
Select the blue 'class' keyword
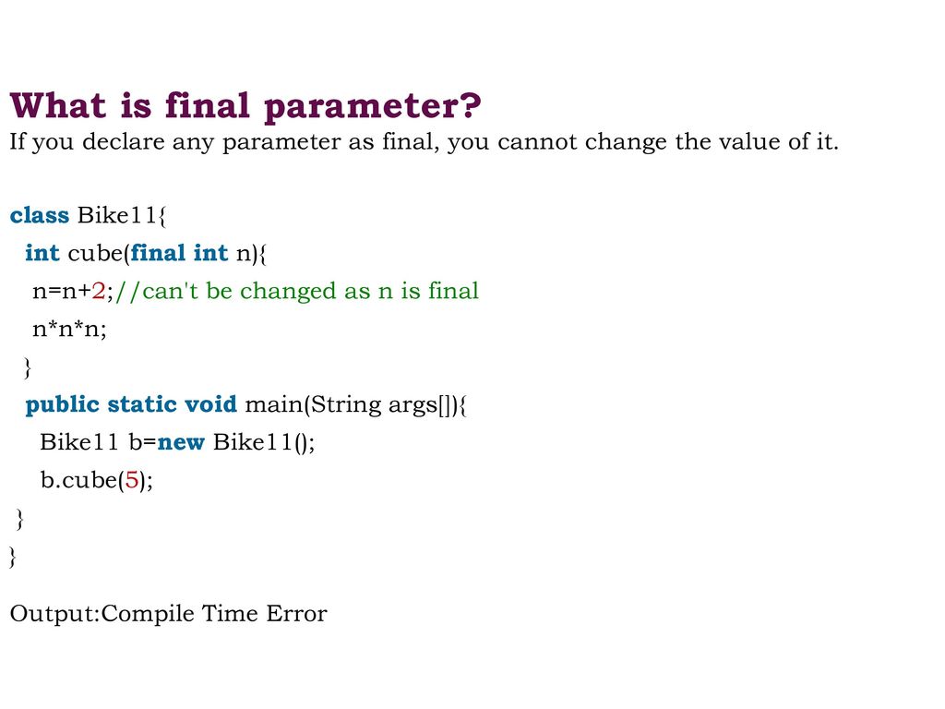(40, 215)
